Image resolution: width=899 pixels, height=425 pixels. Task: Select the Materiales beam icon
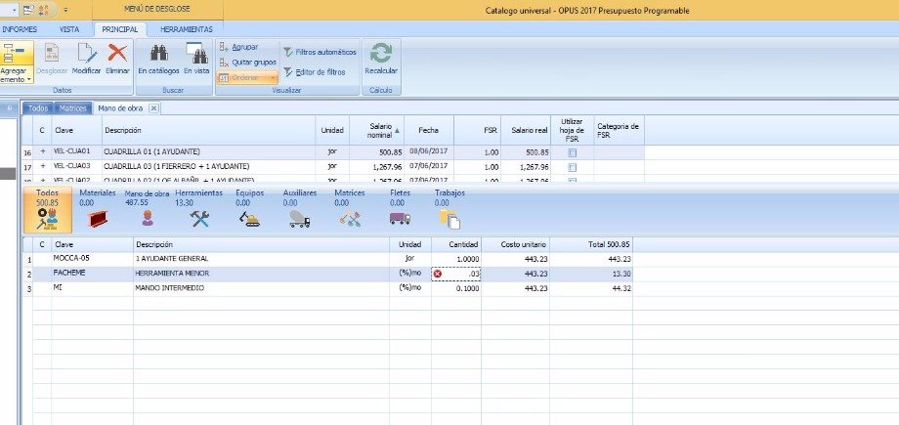point(98,220)
